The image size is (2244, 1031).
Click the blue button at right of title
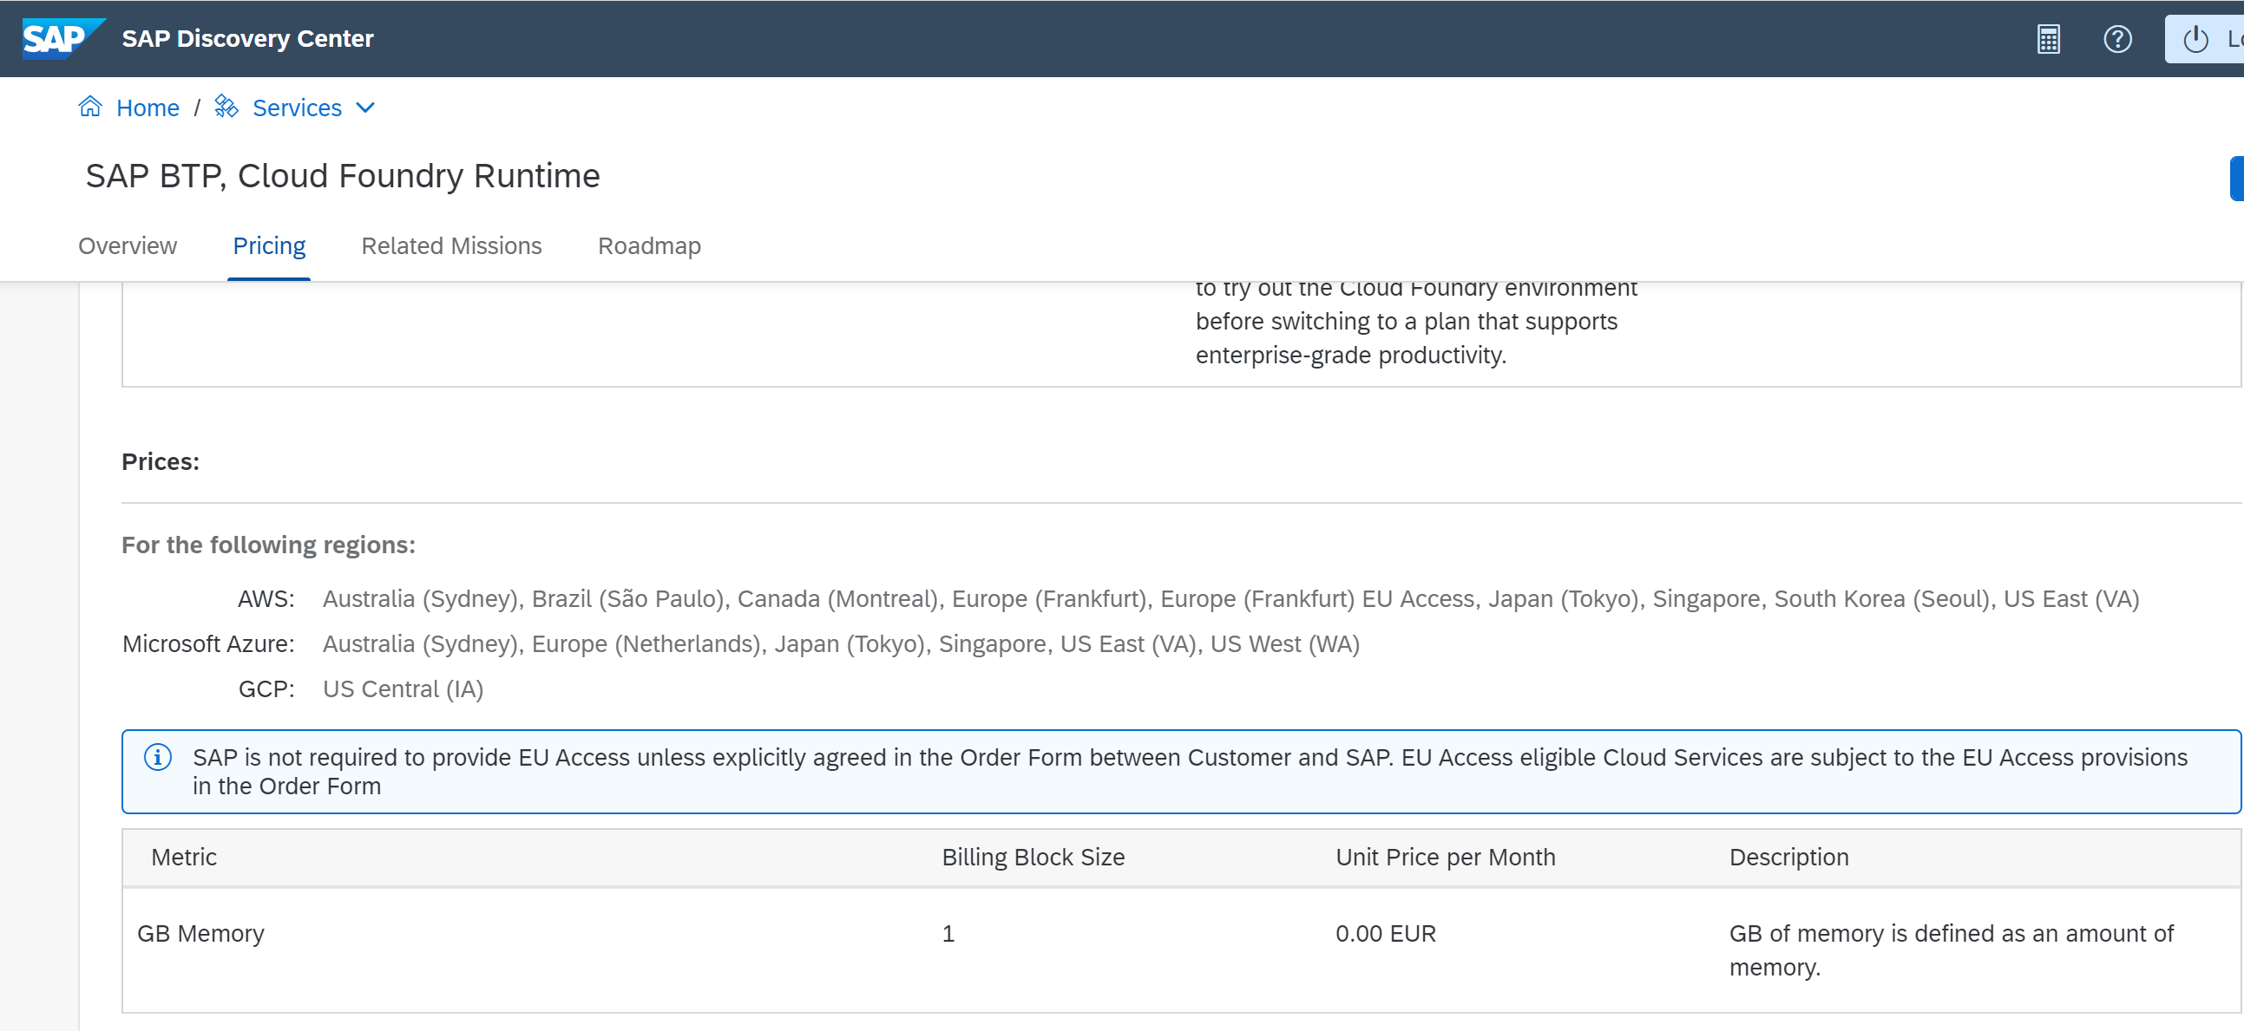coord(2236,179)
